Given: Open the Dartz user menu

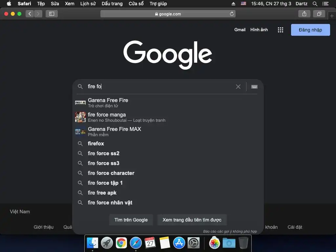Looking at the screenshot, I should pyautogui.click(x=302, y=4).
